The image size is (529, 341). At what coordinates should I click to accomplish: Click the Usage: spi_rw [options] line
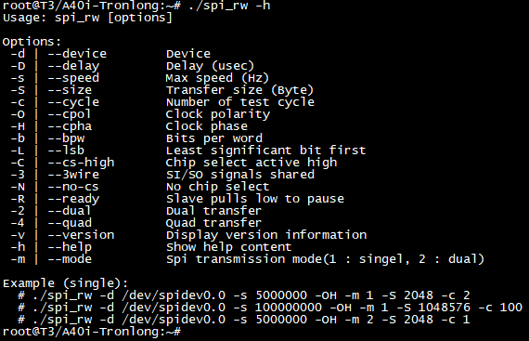point(88,18)
